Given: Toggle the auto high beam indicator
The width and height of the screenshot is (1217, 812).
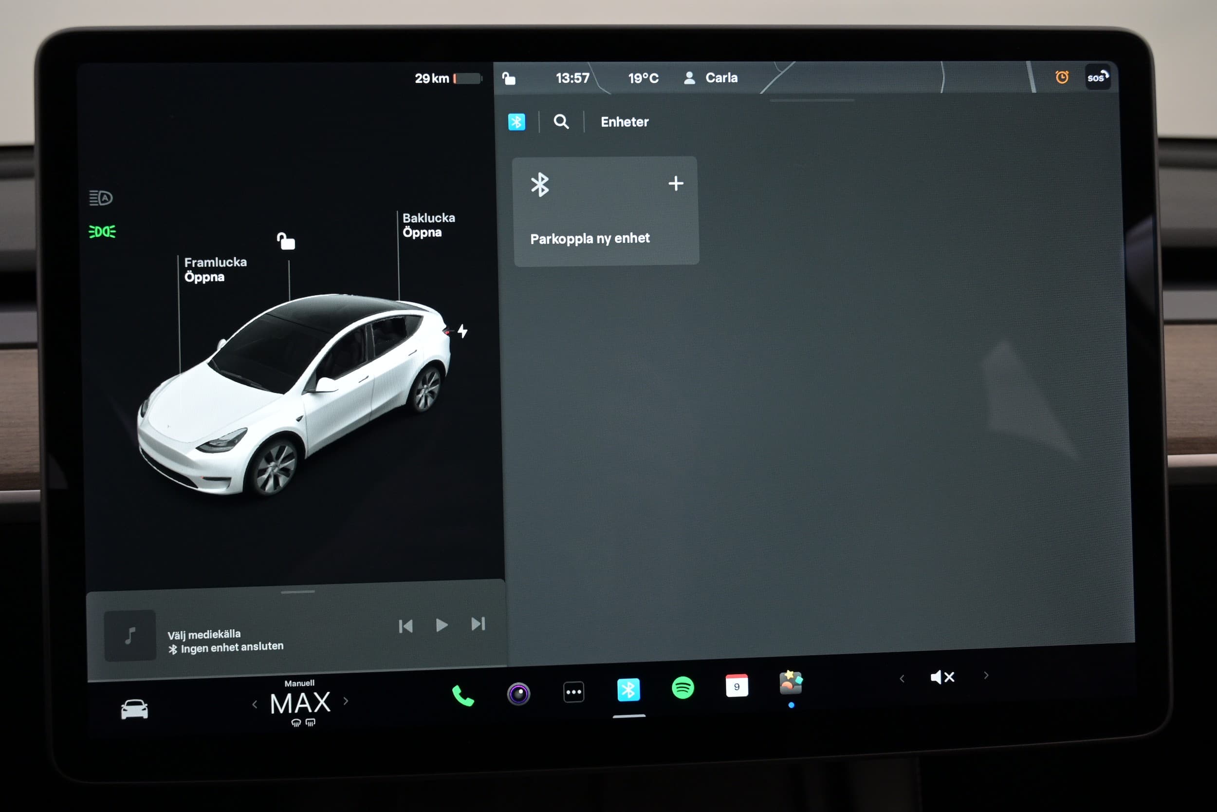Looking at the screenshot, I should [x=100, y=198].
